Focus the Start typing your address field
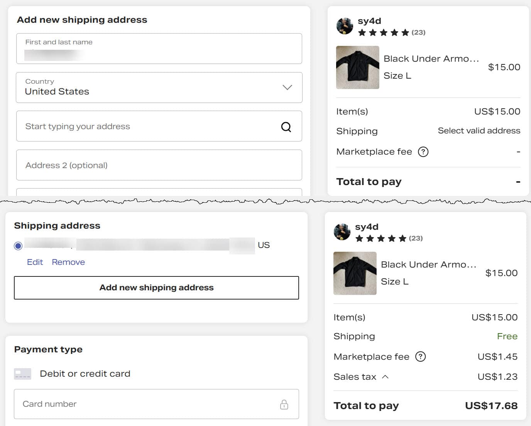The width and height of the screenshot is (531, 426). coord(159,126)
